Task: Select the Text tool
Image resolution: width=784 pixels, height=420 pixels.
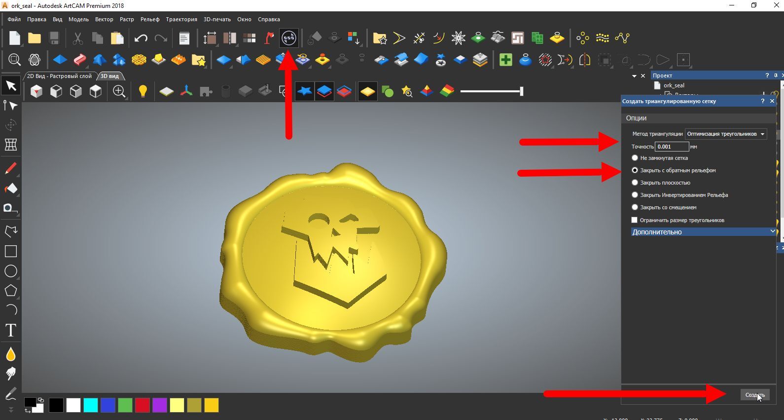Action: click(11, 330)
